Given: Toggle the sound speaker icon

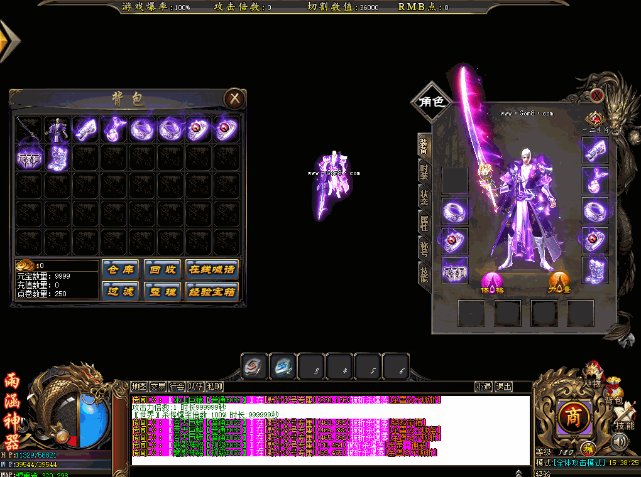Looking at the screenshot, I should [x=620, y=441].
